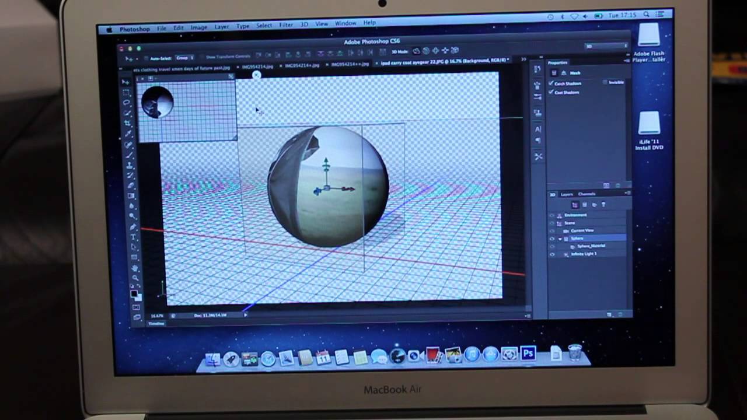Select the Gradient tool

point(132,196)
